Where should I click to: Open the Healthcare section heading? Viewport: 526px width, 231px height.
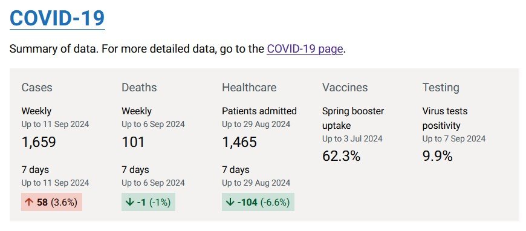click(249, 88)
